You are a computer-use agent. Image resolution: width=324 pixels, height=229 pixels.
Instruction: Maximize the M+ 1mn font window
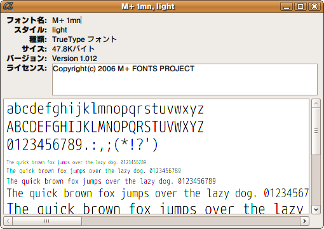point(300,6)
